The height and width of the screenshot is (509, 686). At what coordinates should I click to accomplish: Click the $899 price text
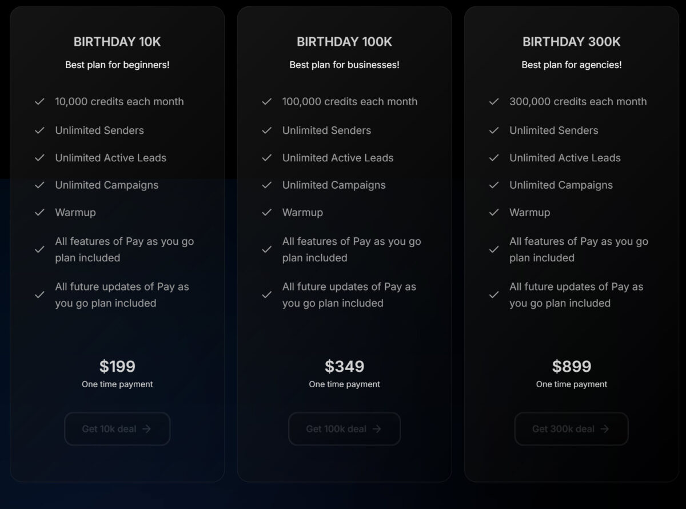pos(571,366)
